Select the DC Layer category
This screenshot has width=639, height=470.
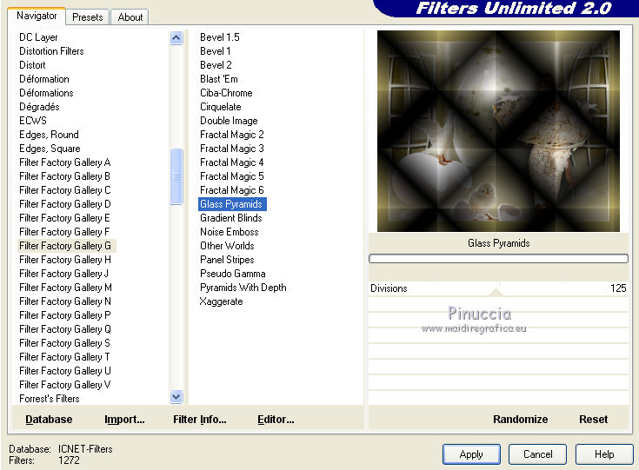(38, 37)
